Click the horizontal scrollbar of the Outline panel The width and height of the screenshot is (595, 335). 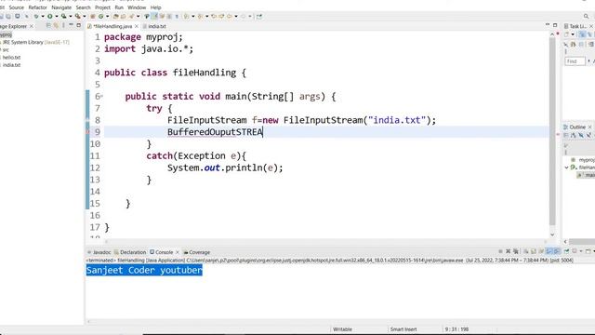tap(581, 242)
